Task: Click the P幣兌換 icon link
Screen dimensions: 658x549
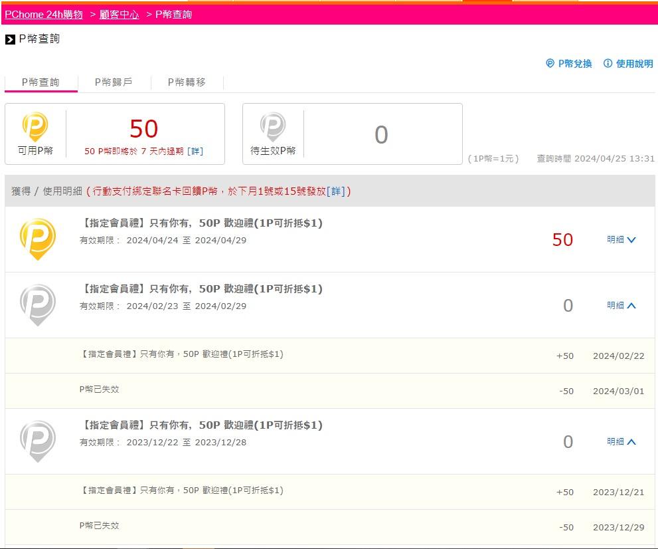Action: (x=550, y=64)
